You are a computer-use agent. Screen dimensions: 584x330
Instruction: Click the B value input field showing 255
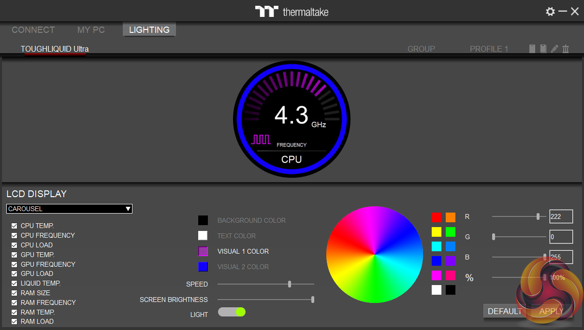click(561, 257)
